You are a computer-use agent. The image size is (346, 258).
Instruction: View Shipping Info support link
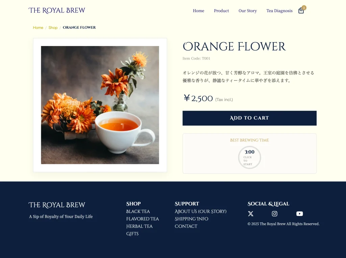(x=191, y=219)
